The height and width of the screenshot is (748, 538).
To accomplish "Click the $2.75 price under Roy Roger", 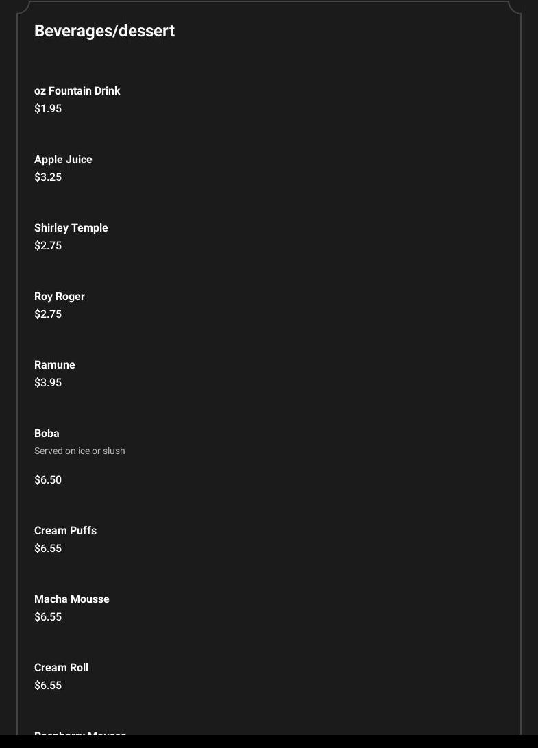I will tap(48, 314).
